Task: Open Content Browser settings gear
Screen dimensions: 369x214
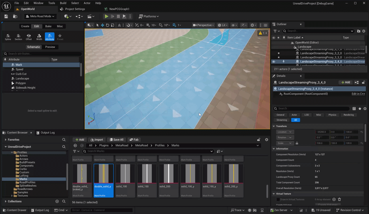Action: (267, 140)
